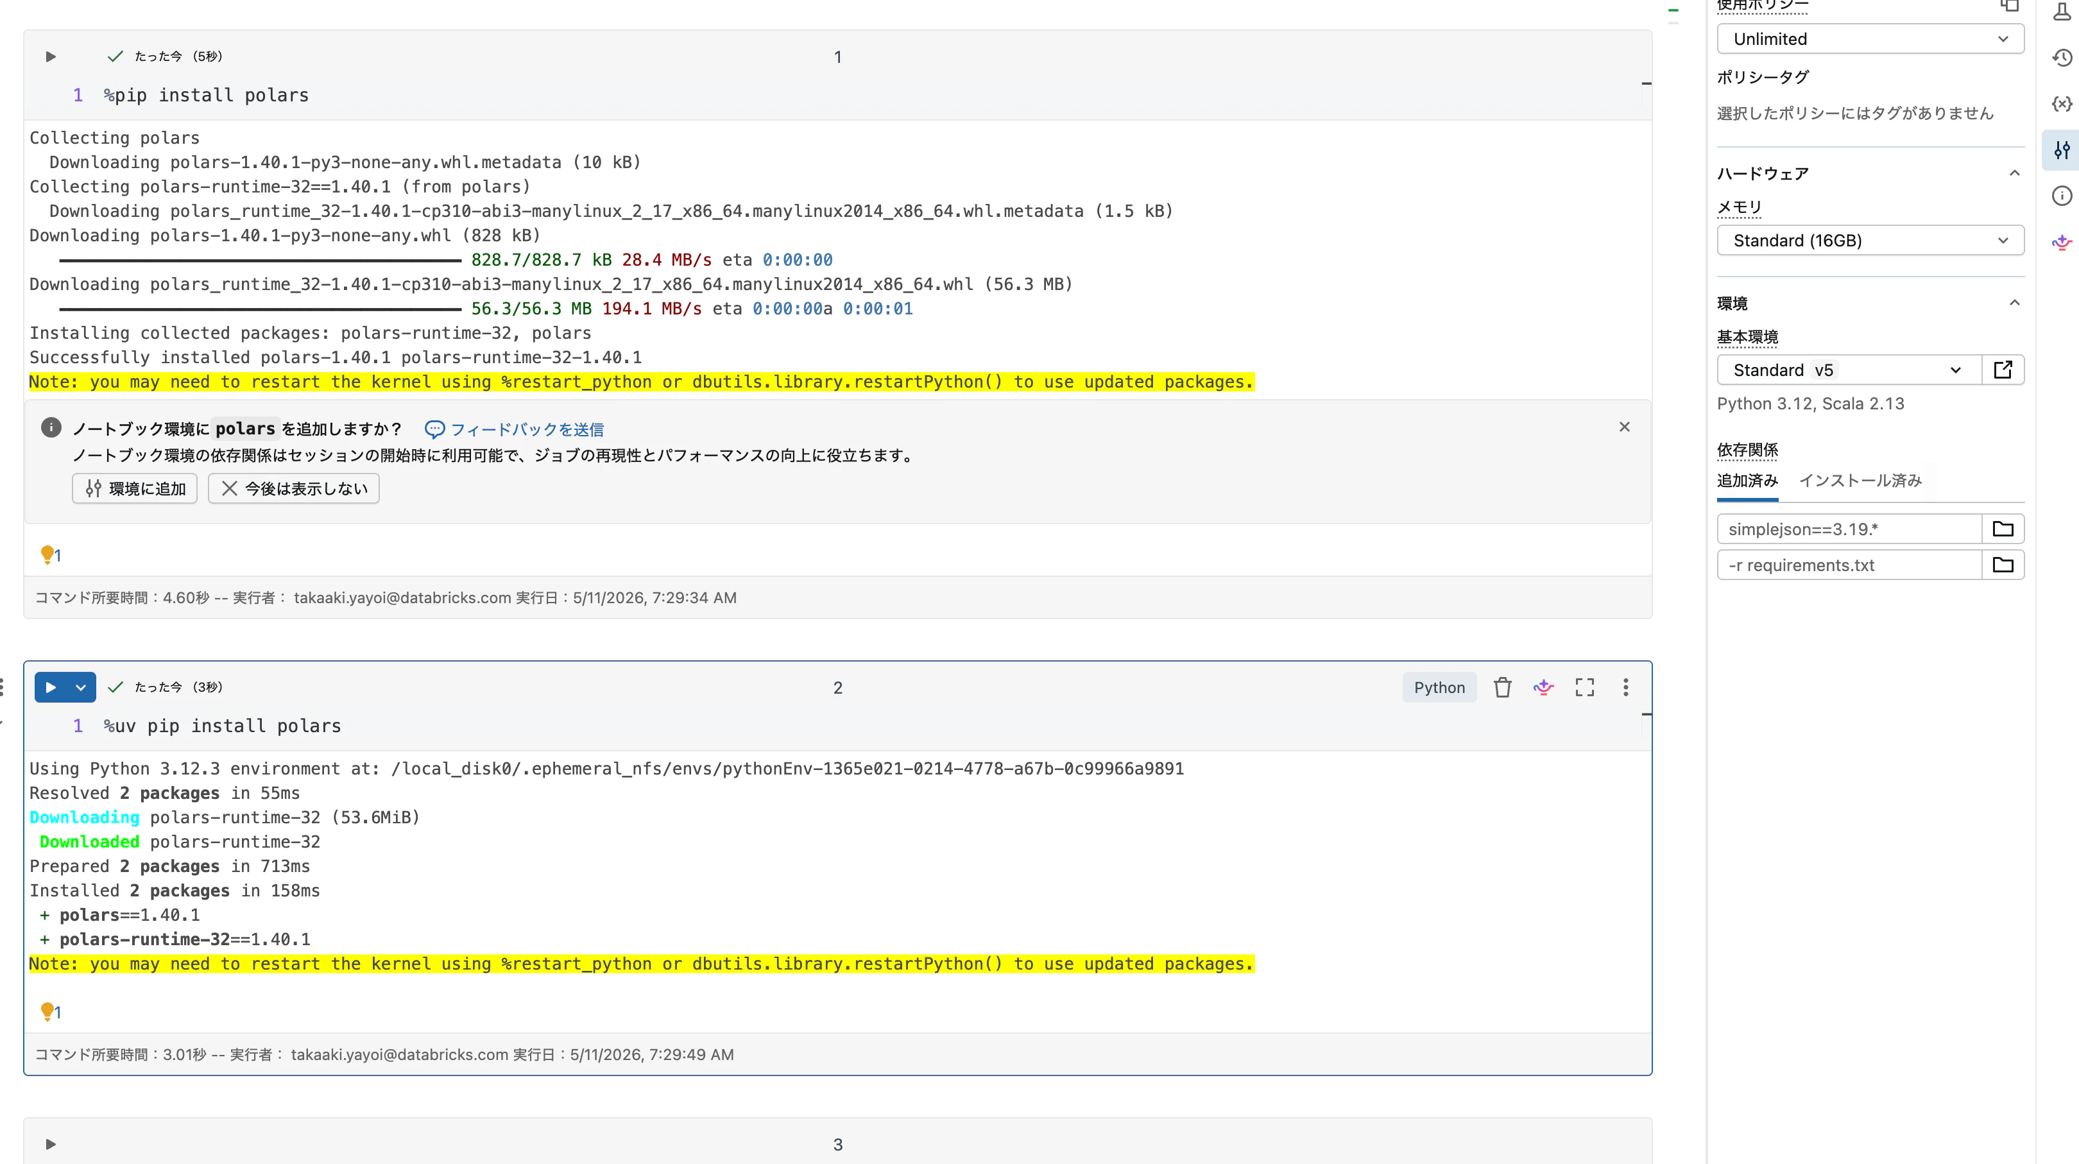Open run options dropdown for cell 2
Screen dimensions: 2079x1164
tap(81, 687)
